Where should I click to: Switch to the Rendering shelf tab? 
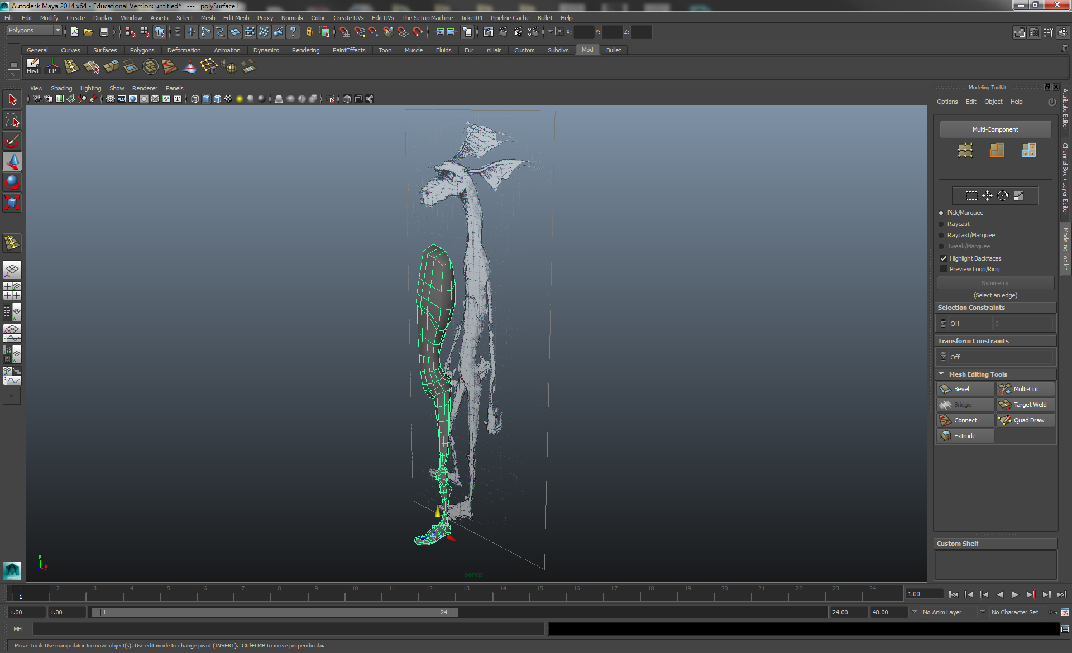point(305,50)
